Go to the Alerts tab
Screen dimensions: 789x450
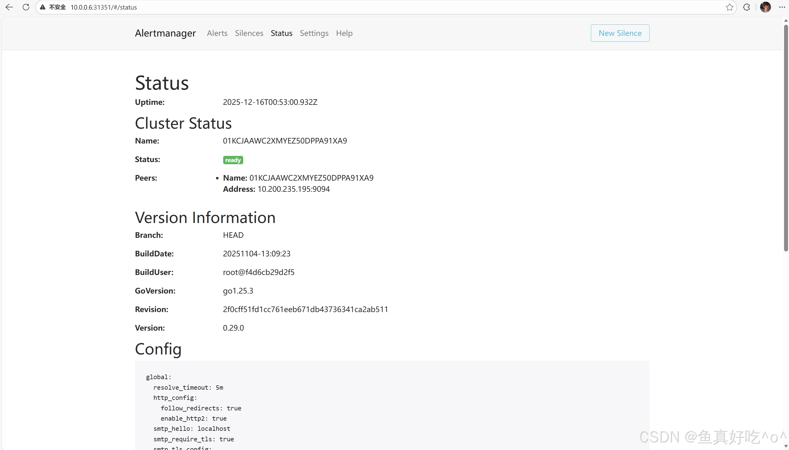tap(217, 33)
